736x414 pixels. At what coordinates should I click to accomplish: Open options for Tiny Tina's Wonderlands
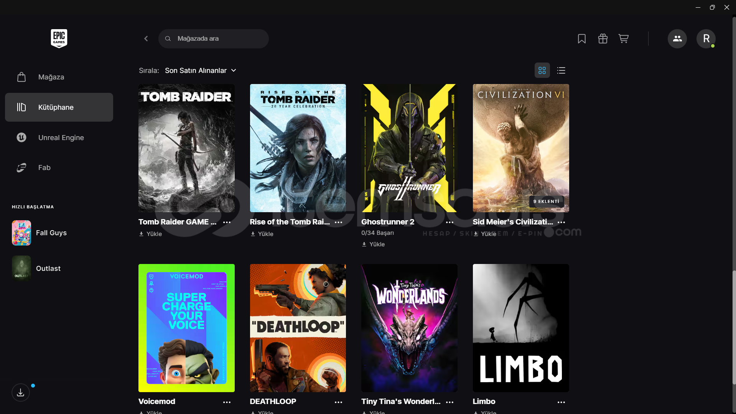coord(450,402)
